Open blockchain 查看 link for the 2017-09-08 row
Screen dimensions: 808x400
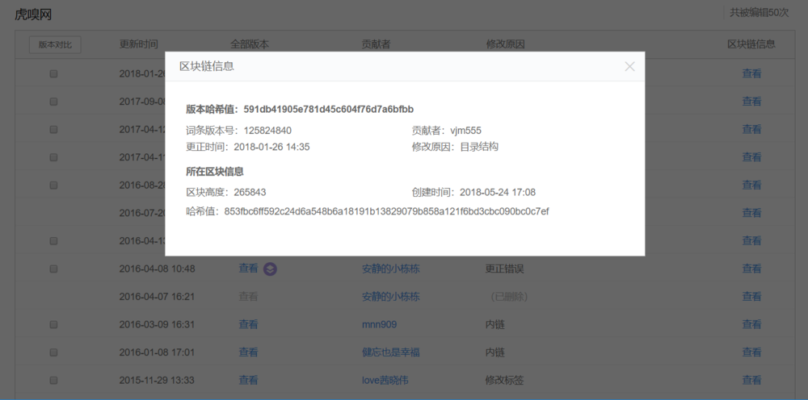point(751,102)
